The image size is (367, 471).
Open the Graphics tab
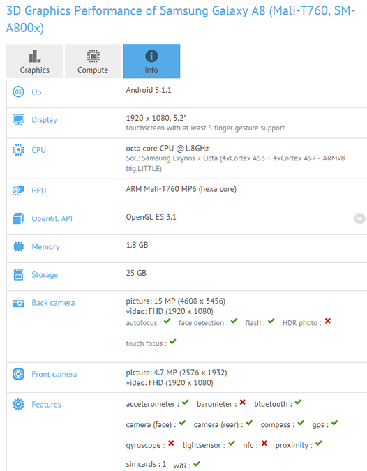pyautogui.click(x=35, y=61)
